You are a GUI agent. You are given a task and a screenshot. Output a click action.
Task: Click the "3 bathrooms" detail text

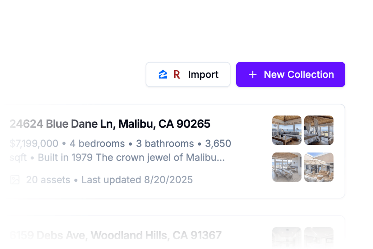pyautogui.click(x=165, y=143)
